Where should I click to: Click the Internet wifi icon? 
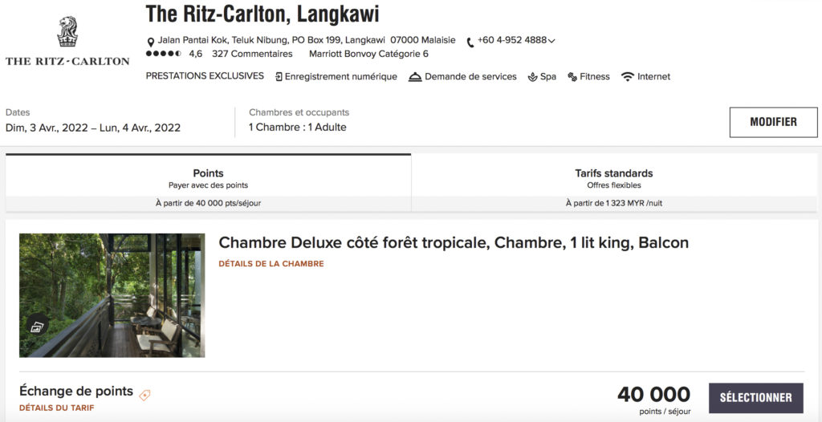point(628,77)
